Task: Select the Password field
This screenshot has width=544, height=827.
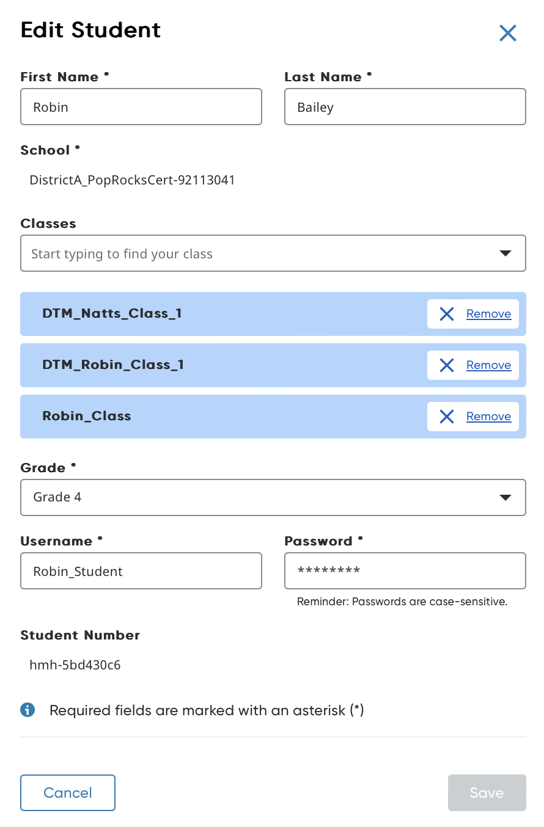Action: tap(405, 571)
